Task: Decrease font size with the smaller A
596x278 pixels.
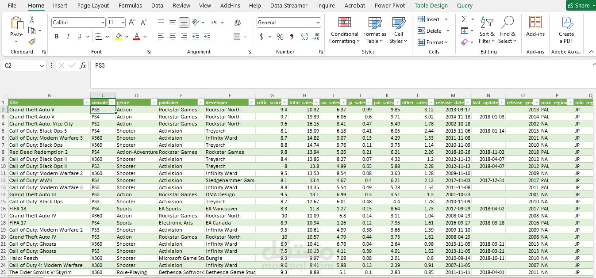Action: (x=144, y=22)
